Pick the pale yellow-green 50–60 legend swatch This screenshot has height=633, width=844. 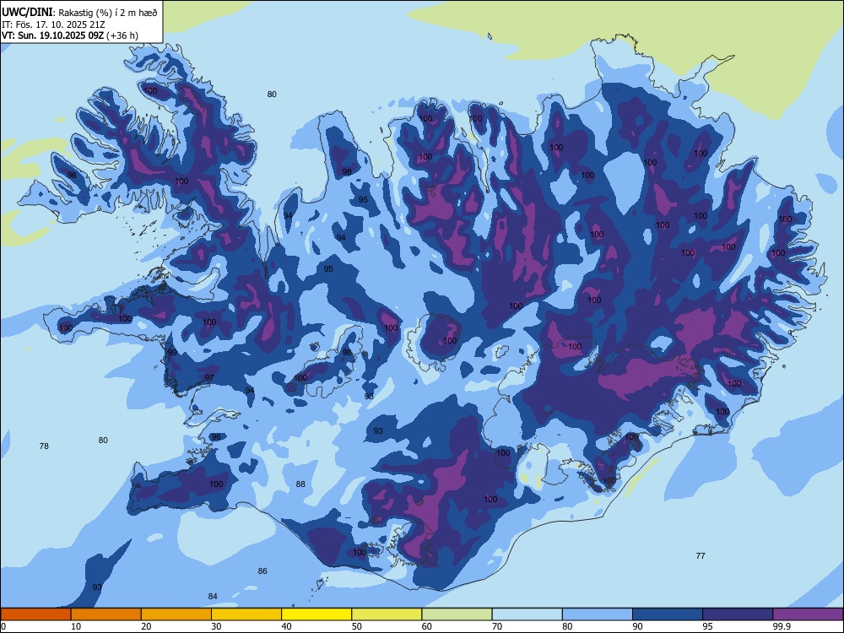[x=387, y=614]
